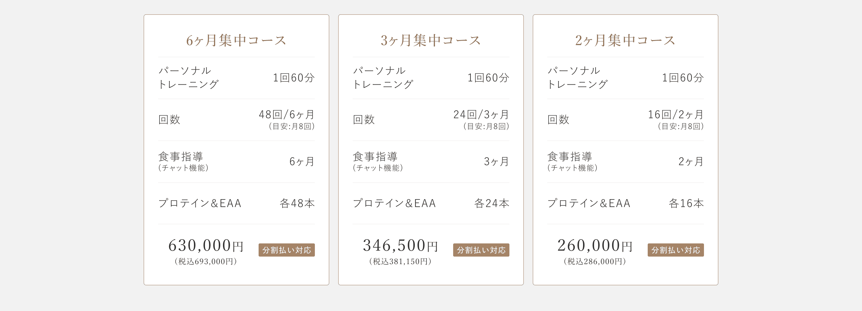Click the 各48本 protein quantity
The height and width of the screenshot is (311, 862).
297,203
